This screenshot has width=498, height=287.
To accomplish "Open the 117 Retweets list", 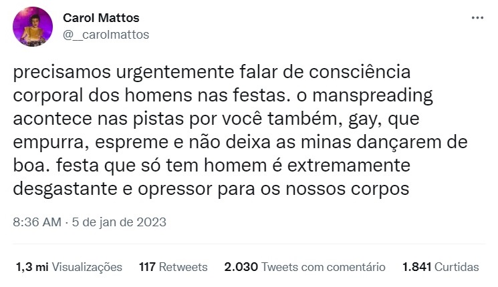I will coord(173,267).
